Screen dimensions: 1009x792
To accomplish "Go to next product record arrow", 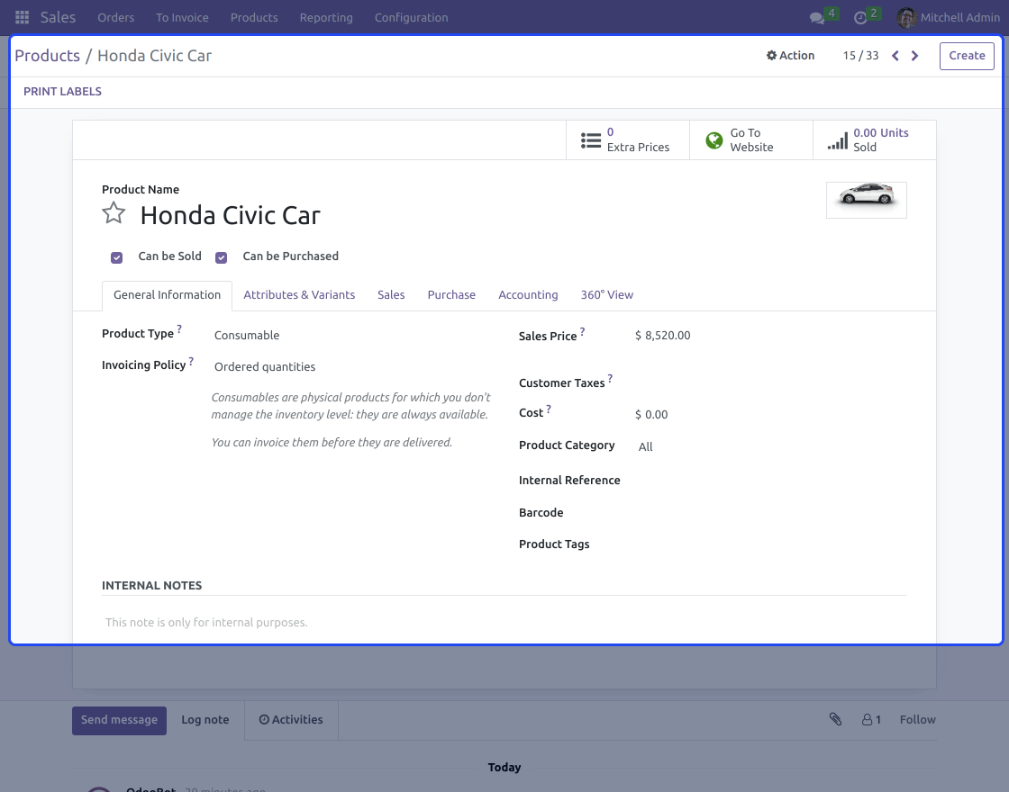I will pos(914,56).
